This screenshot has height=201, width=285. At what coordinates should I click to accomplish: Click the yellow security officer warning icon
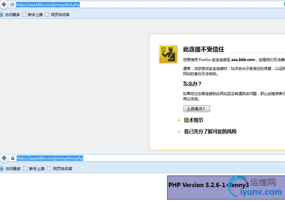coord(168,54)
